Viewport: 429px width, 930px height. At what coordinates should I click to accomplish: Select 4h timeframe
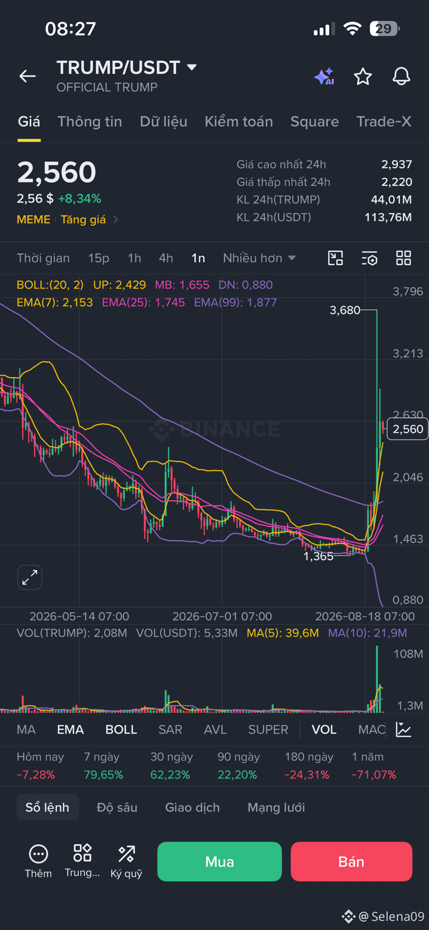(166, 258)
